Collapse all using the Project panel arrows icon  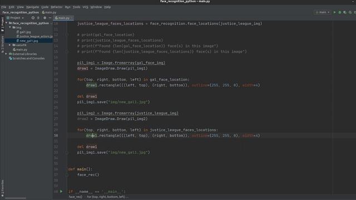coord(38,18)
